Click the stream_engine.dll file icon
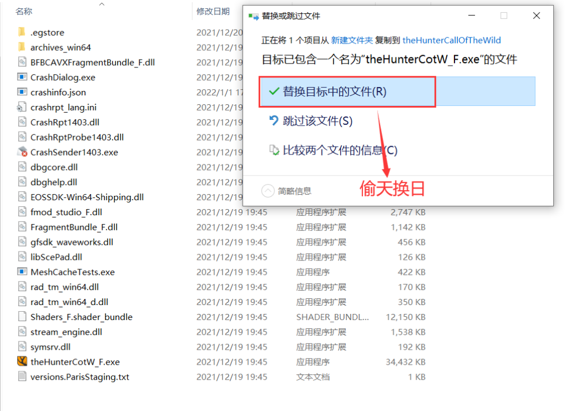The height and width of the screenshot is (411, 571). 22,332
